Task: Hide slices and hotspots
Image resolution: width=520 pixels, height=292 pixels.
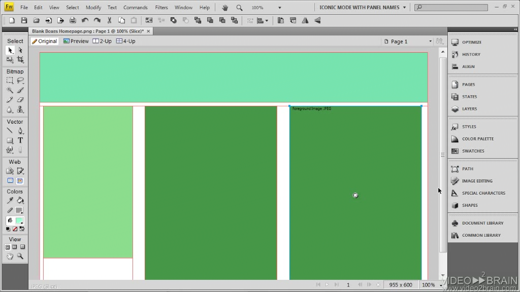Action: 10,180
